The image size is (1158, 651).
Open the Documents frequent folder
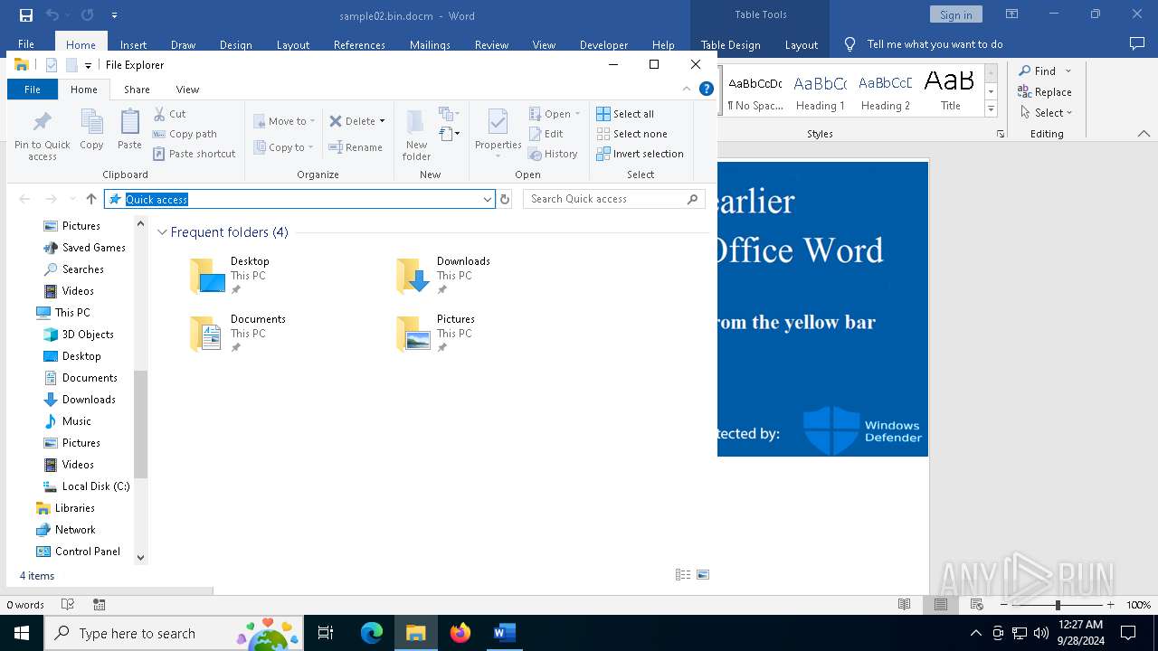pyautogui.click(x=237, y=334)
